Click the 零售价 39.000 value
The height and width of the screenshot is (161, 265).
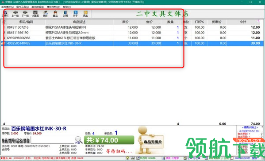point(37,133)
